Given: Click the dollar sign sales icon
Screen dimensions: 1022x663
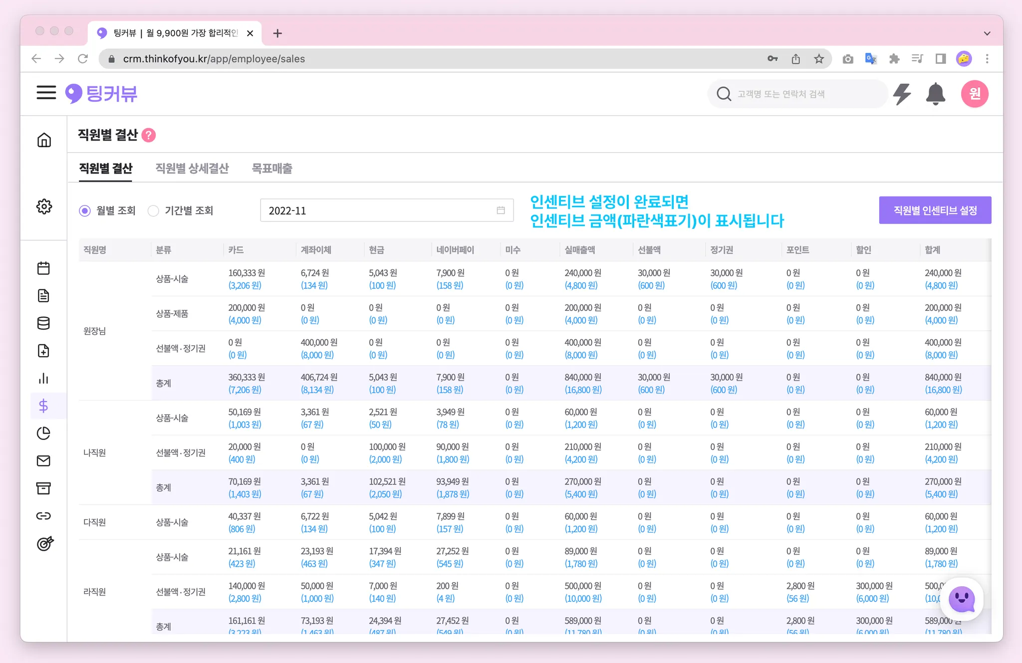Looking at the screenshot, I should 43,406.
